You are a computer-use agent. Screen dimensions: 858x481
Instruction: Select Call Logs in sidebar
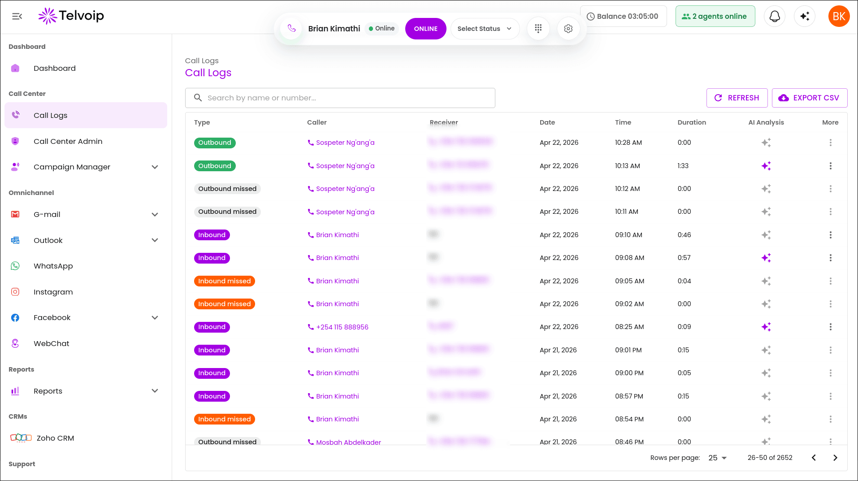[x=86, y=115]
